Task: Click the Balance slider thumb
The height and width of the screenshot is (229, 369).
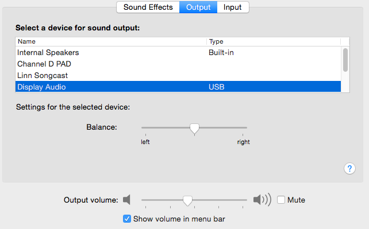Action: coord(194,129)
